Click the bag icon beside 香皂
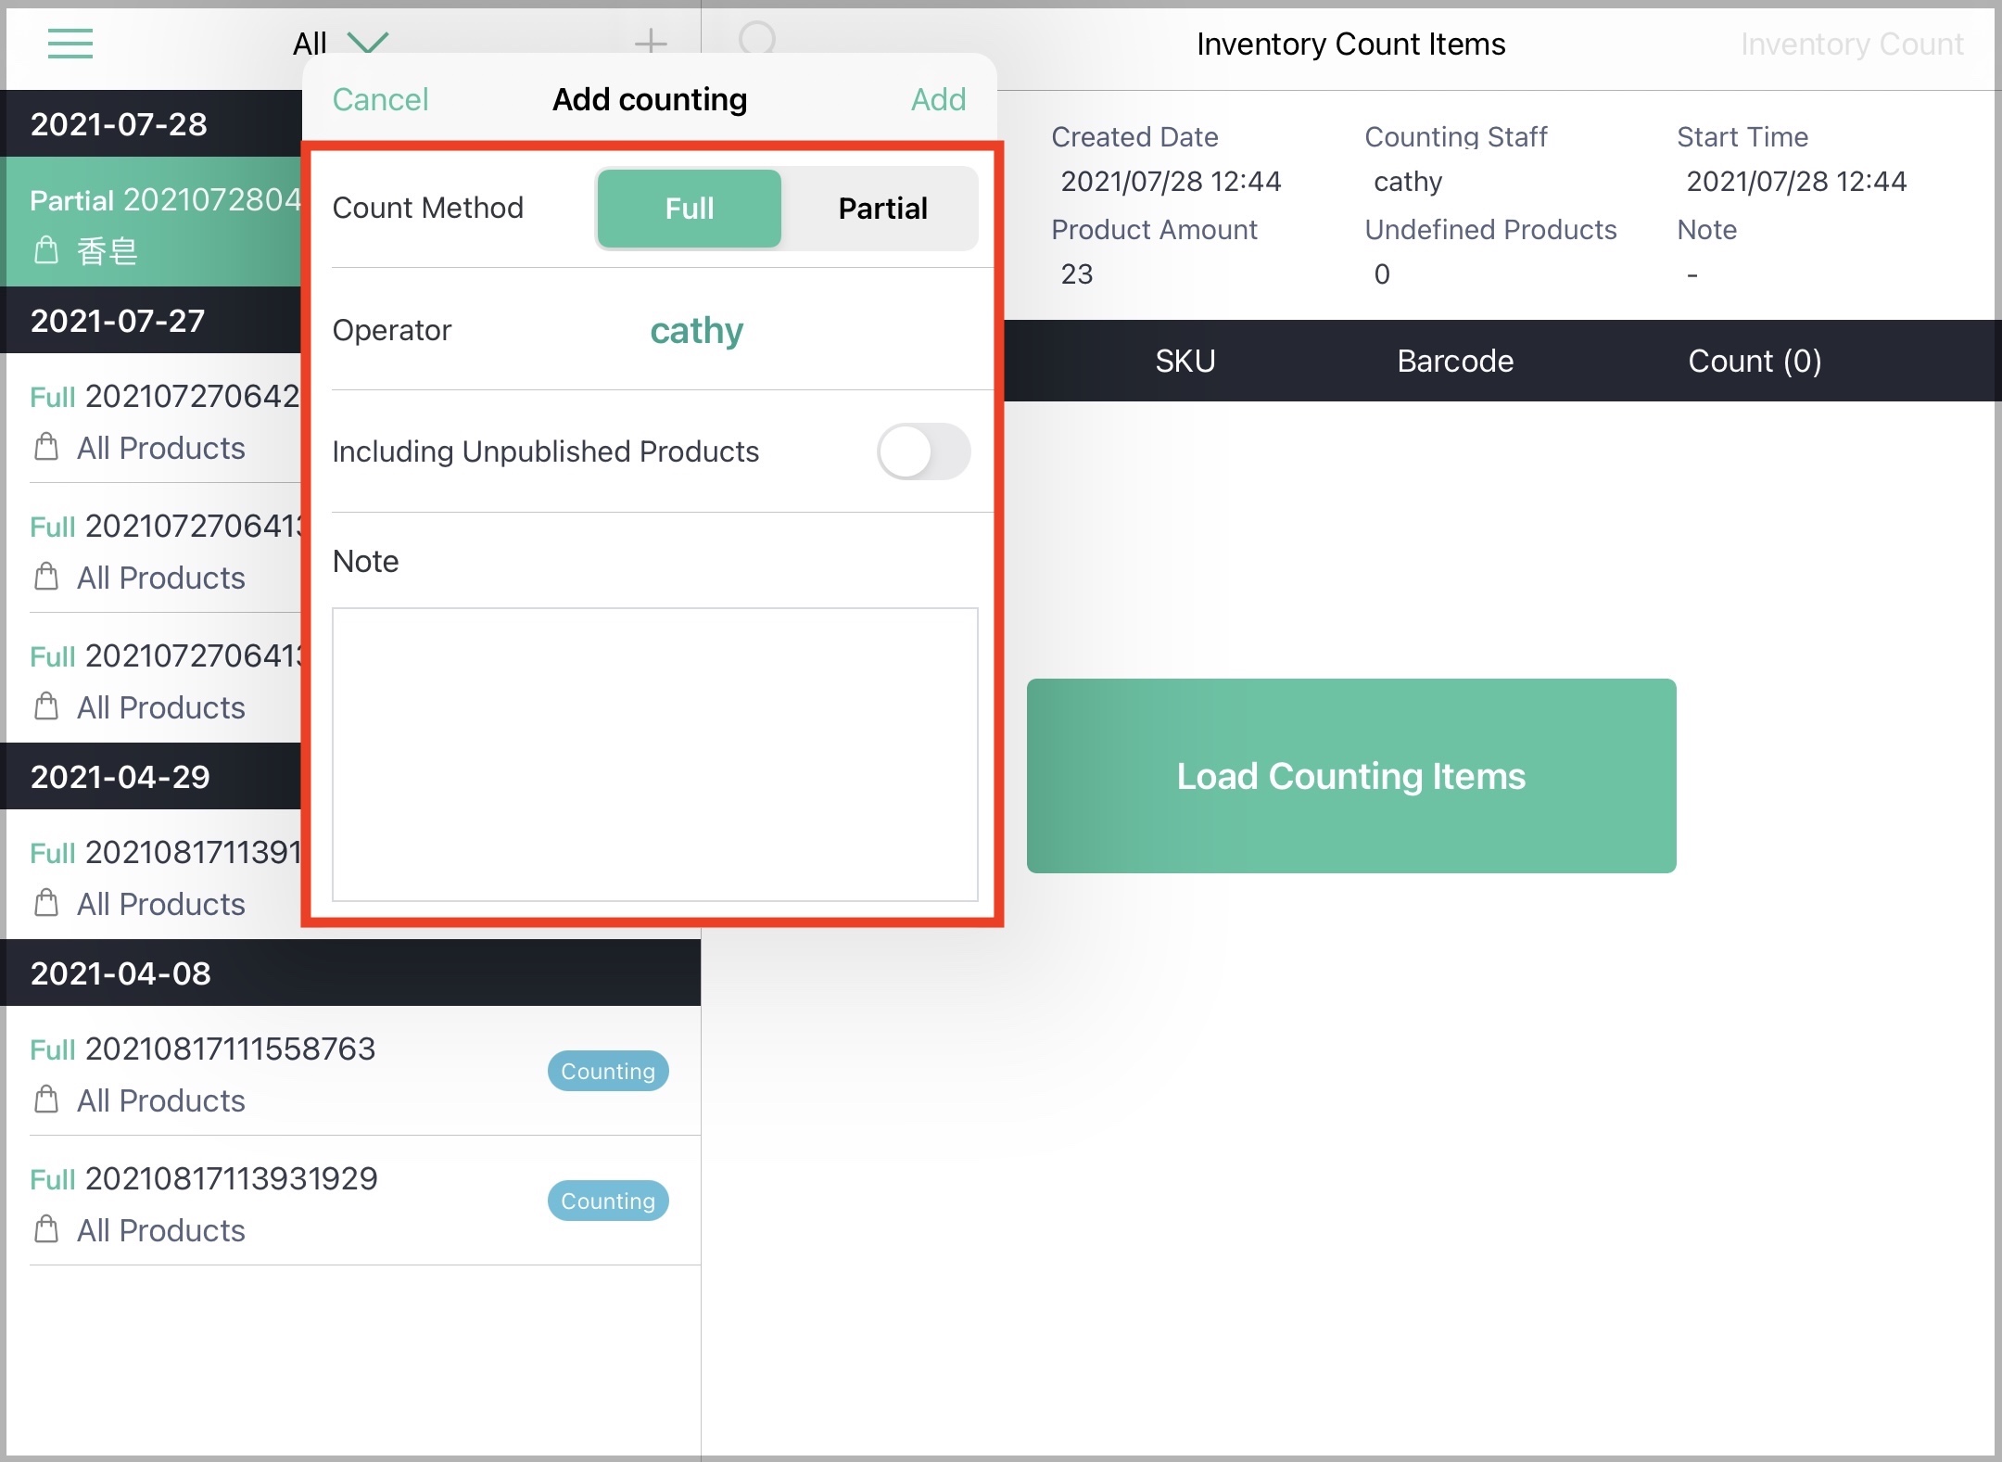This screenshot has height=1462, width=2002. tap(46, 248)
